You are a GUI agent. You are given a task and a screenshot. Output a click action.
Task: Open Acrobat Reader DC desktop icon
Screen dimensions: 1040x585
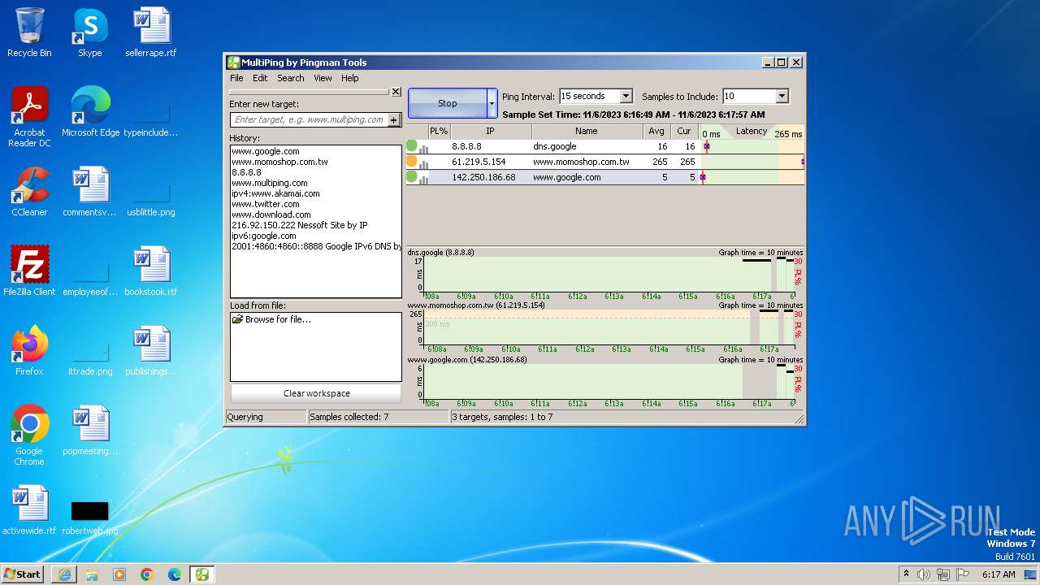pyautogui.click(x=29, y=117)
